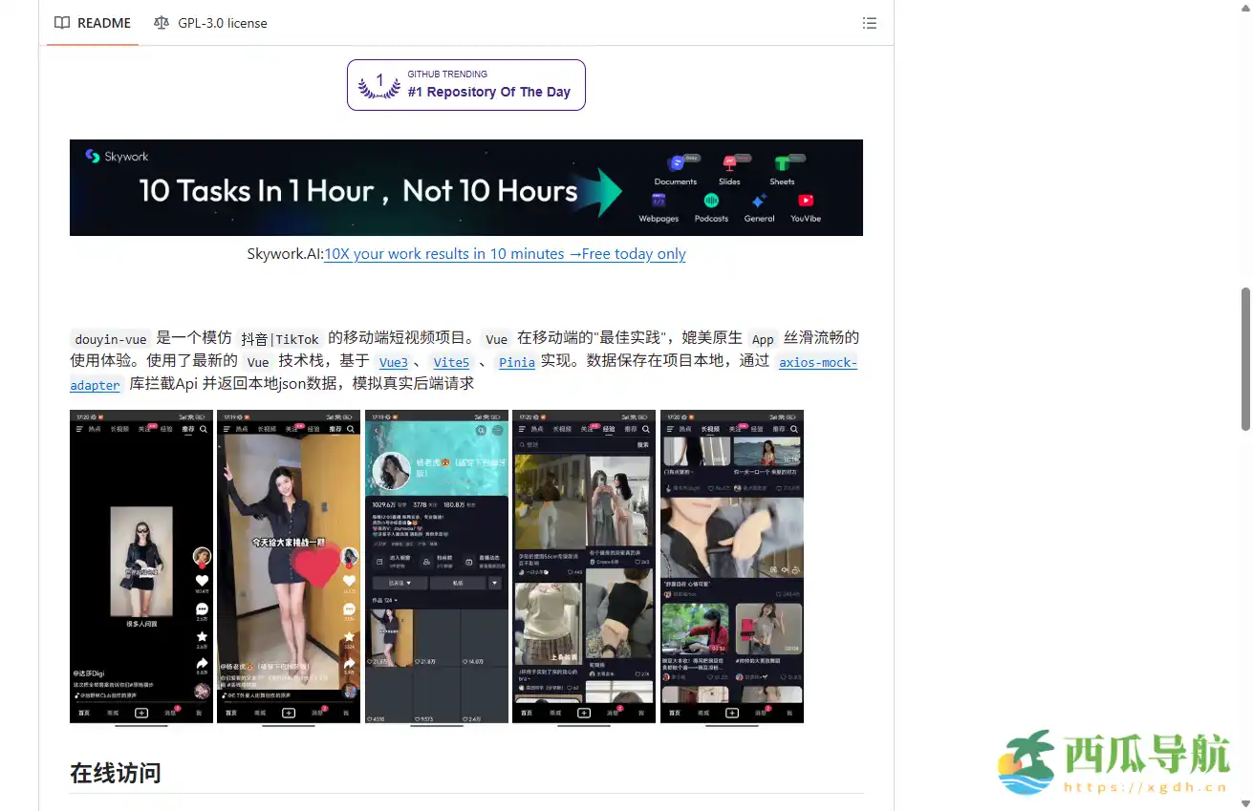Click the Pinia link
1253x811 pixels.
tap(516, 362)
